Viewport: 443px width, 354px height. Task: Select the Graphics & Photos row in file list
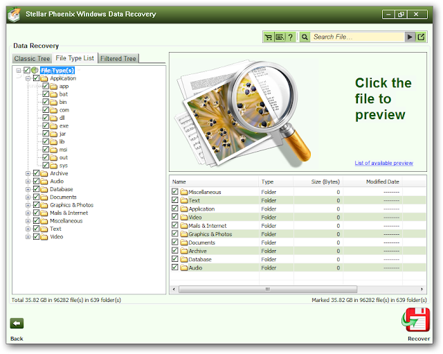[x=298, y=234]
